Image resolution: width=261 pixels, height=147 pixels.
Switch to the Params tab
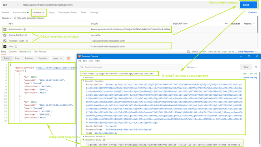5,13
